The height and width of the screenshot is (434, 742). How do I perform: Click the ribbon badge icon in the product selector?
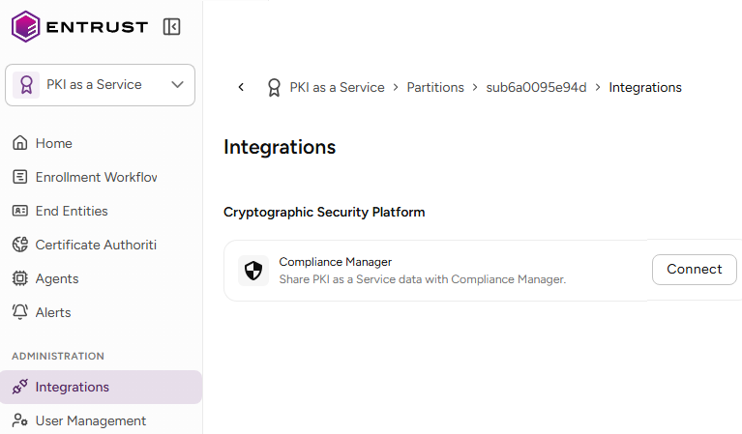click(26, 85)
